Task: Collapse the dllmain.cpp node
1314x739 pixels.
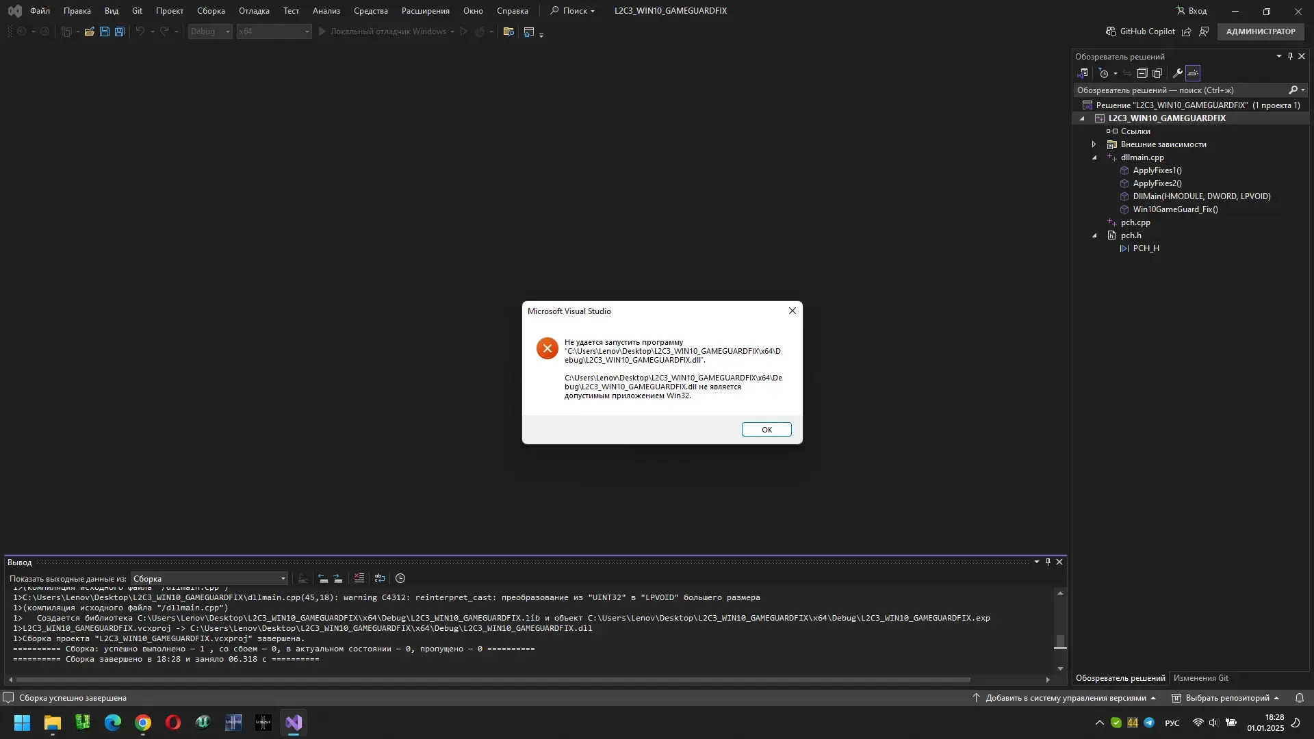Action: (1094, 157)
